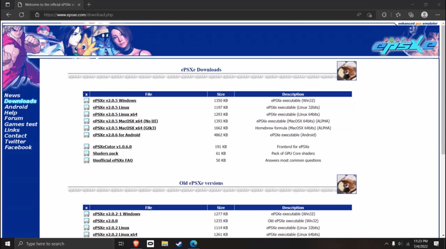
Task: Open the Collections icon
Action: 411,15
